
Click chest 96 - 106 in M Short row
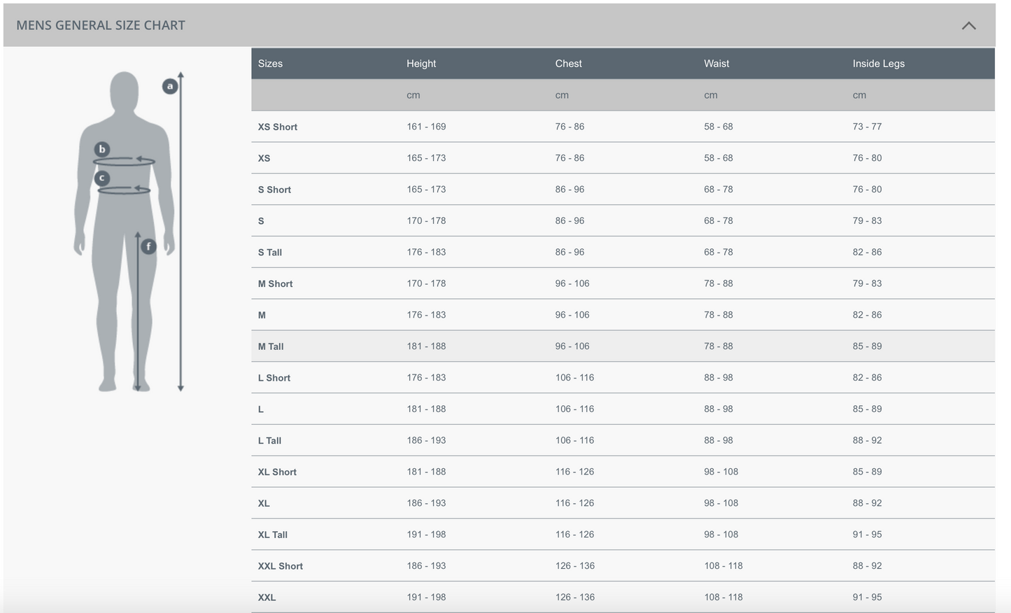pyautogui.click(x=572, y=284)
